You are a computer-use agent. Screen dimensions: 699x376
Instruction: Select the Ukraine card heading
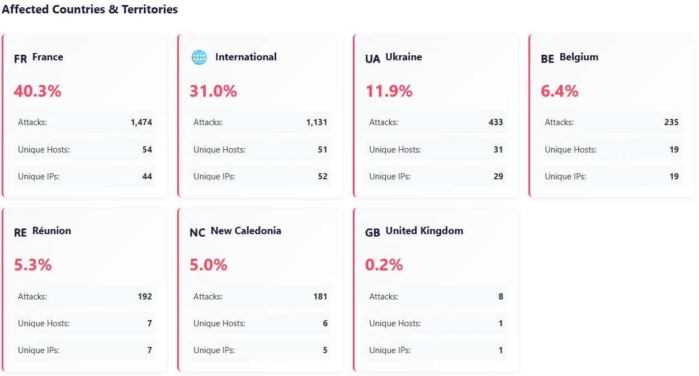click(404, 57)
